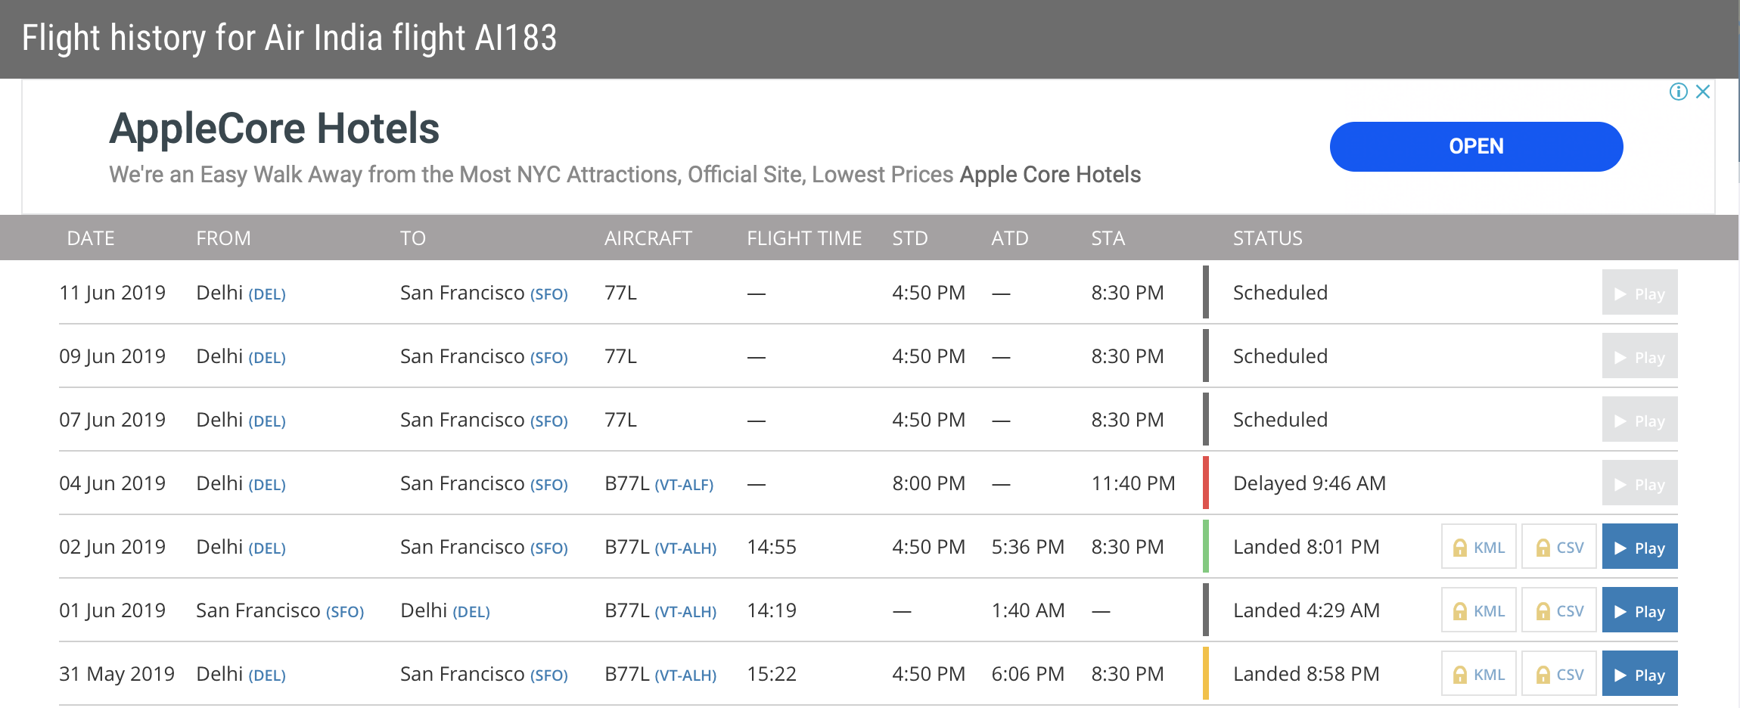Download KML for 31 May 2019 flight
Screen dimensions: 1740x708
[1478, 674]
